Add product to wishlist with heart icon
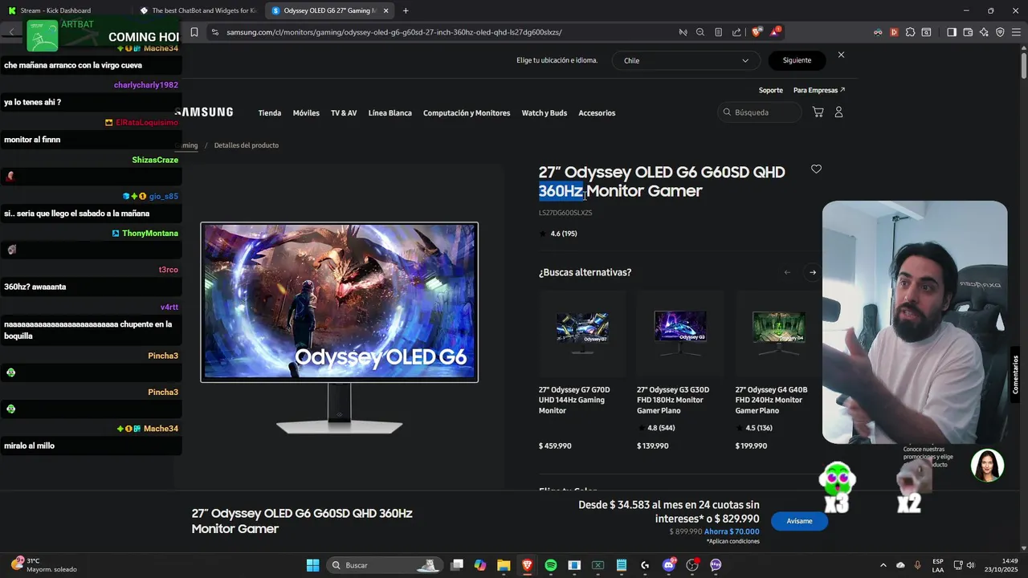Viewport: 1028px width, 578px height. tap(816, 169)
